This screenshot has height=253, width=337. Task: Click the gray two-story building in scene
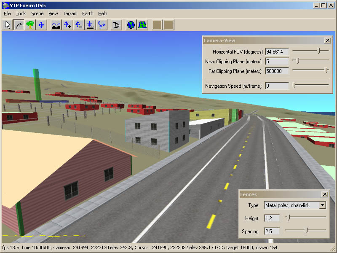point(157,130)
